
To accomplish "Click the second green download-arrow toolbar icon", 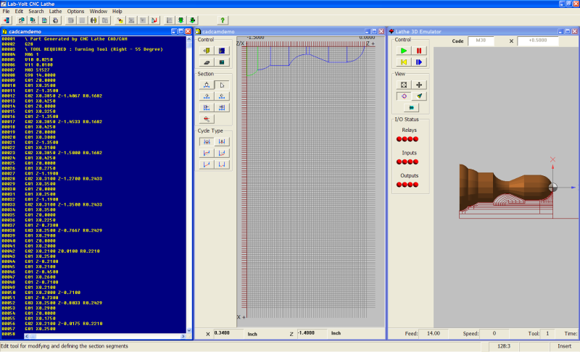I will coord(192,20).
